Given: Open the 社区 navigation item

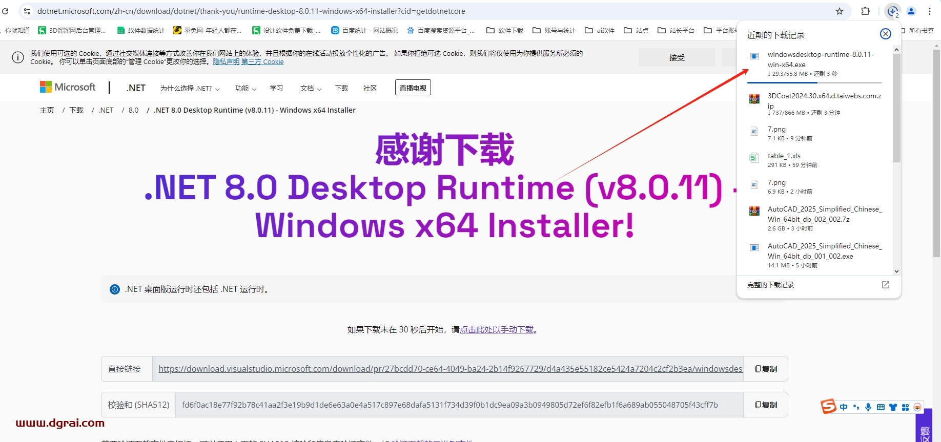Looking at the screenshot, I should (x=370, y=88).
